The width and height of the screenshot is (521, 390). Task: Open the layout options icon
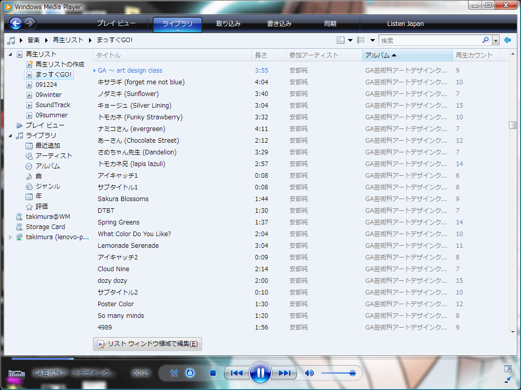pos(340,40)
